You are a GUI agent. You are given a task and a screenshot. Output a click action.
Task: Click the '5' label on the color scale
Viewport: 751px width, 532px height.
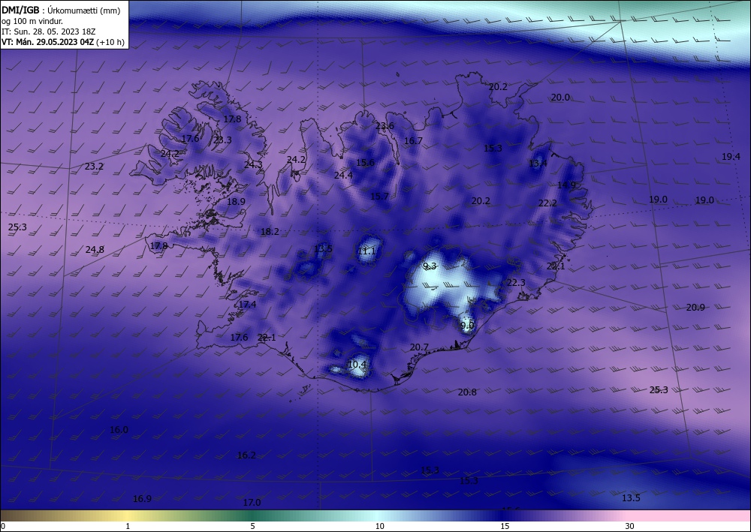tap(253, 526)
